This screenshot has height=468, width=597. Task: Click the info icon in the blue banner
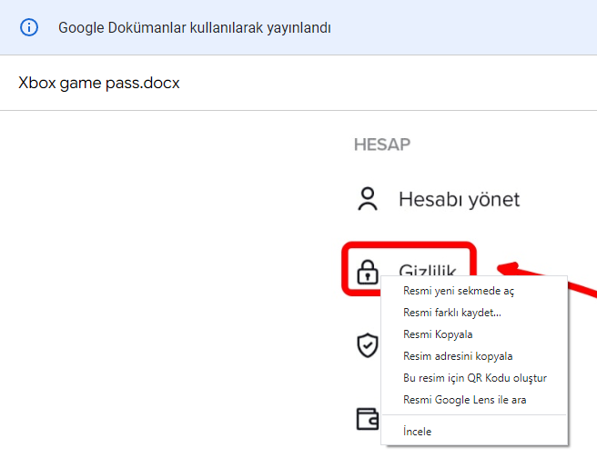click(30, 27)
